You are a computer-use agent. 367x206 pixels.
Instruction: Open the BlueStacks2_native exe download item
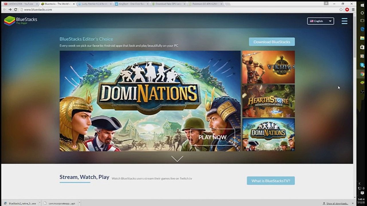click(x=19, y=203)
